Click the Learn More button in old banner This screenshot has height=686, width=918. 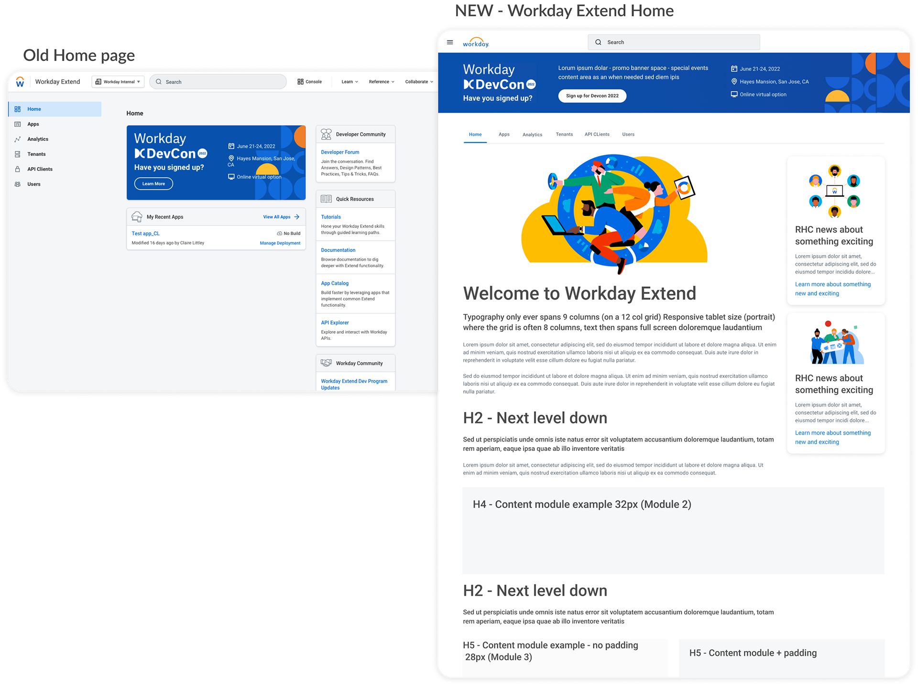point(153,184)
